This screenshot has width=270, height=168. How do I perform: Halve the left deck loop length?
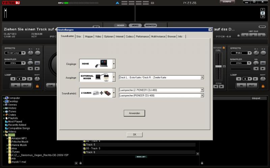tap(13, 79)
